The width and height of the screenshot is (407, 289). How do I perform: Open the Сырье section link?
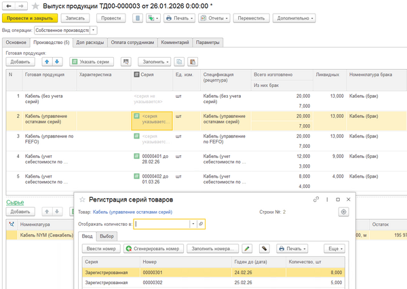pyautogui.click(x=14, y=202)
